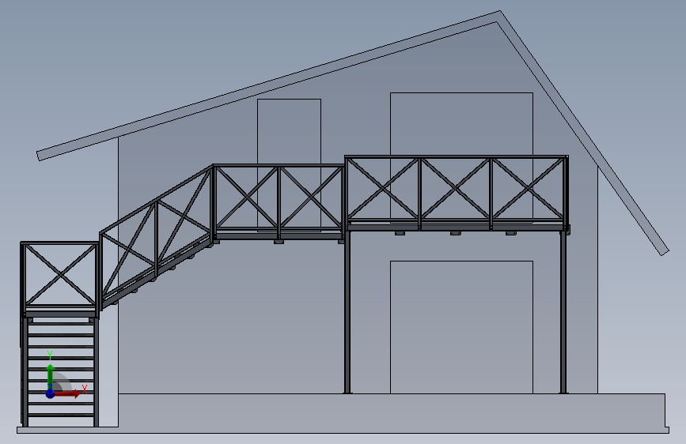This screenshot has width=686, height=444.
Task: Pick the right support post of the balcony
Action: tap(563, 312)
